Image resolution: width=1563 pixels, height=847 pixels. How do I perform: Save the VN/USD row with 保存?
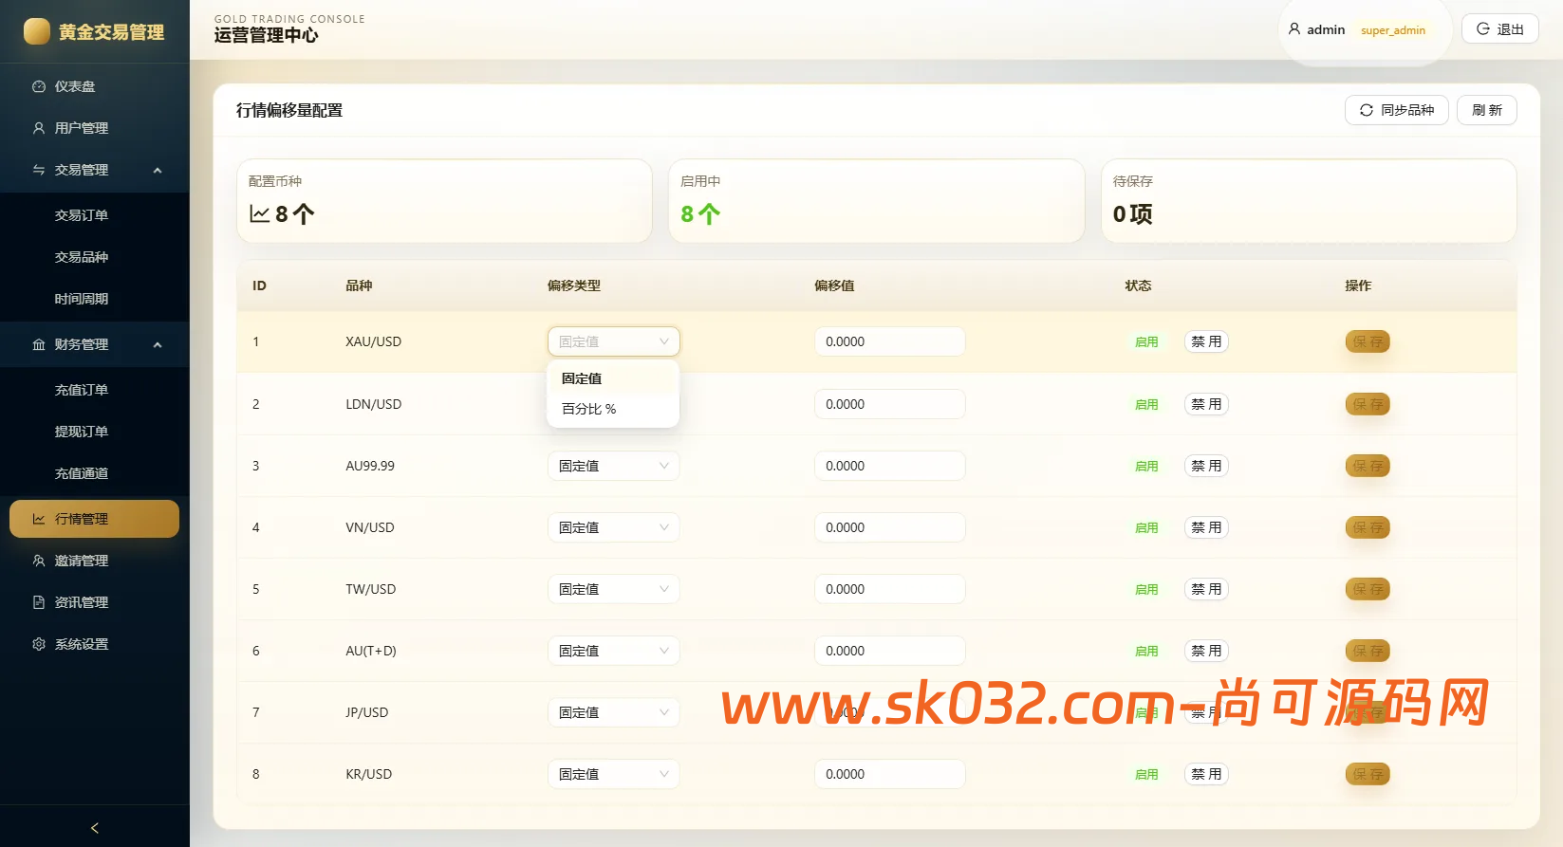1368,527
